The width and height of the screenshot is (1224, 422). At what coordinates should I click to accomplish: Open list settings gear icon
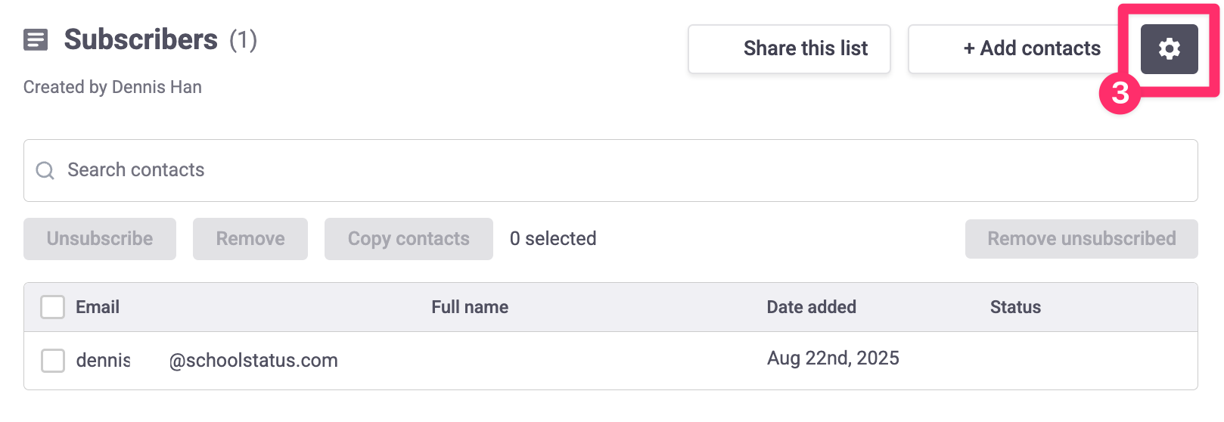[1169, 49]
